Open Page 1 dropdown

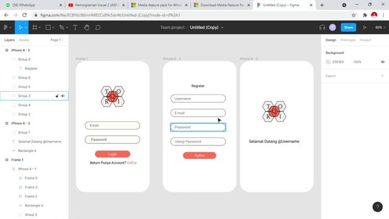pos(57,40)
